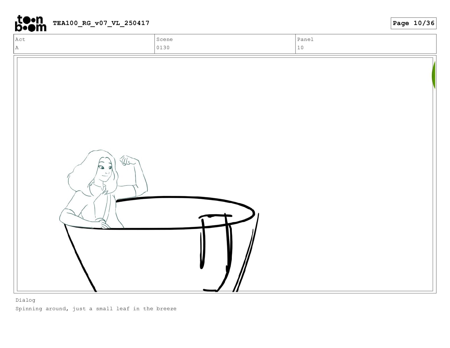Click the panel number 10
This screenshot has height=348, width=450.
point(300,48)
